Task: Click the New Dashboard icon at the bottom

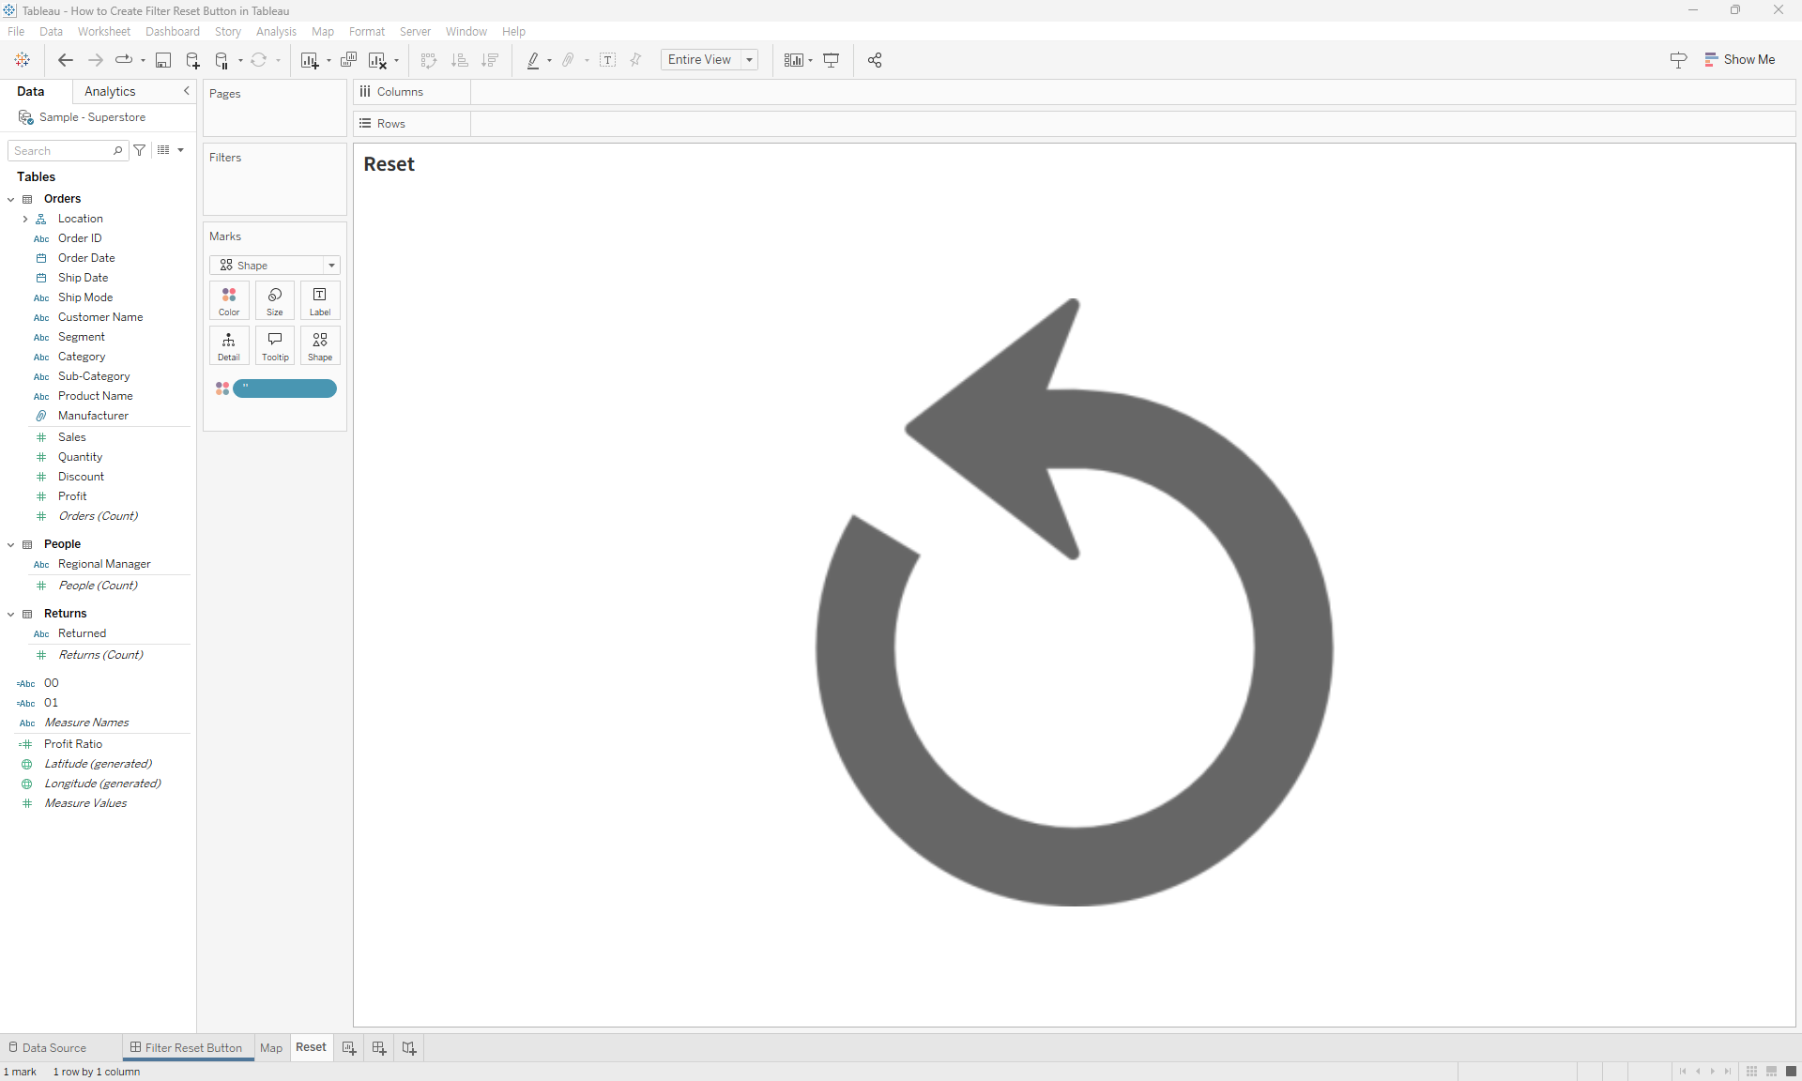Action: [378, 1047]
